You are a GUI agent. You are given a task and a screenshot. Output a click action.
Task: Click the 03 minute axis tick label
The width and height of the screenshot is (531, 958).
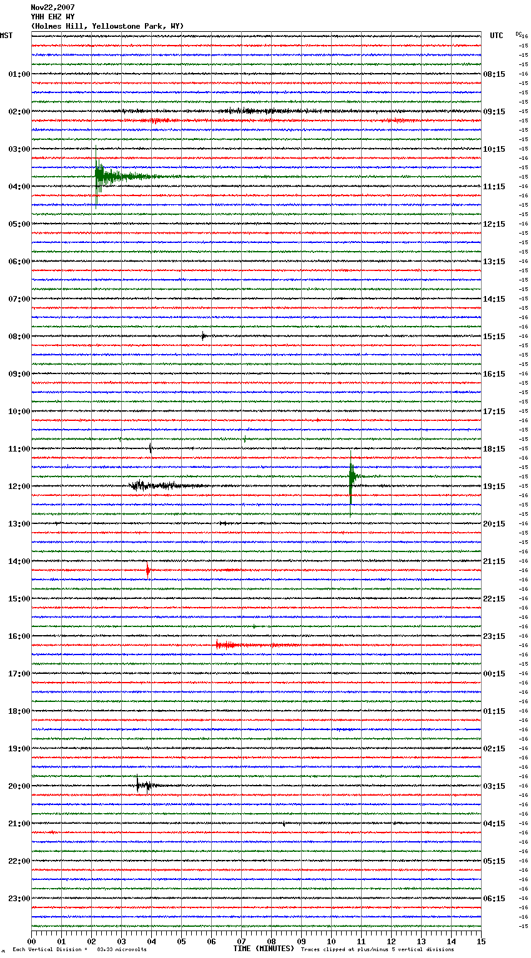tap(121, 942)
